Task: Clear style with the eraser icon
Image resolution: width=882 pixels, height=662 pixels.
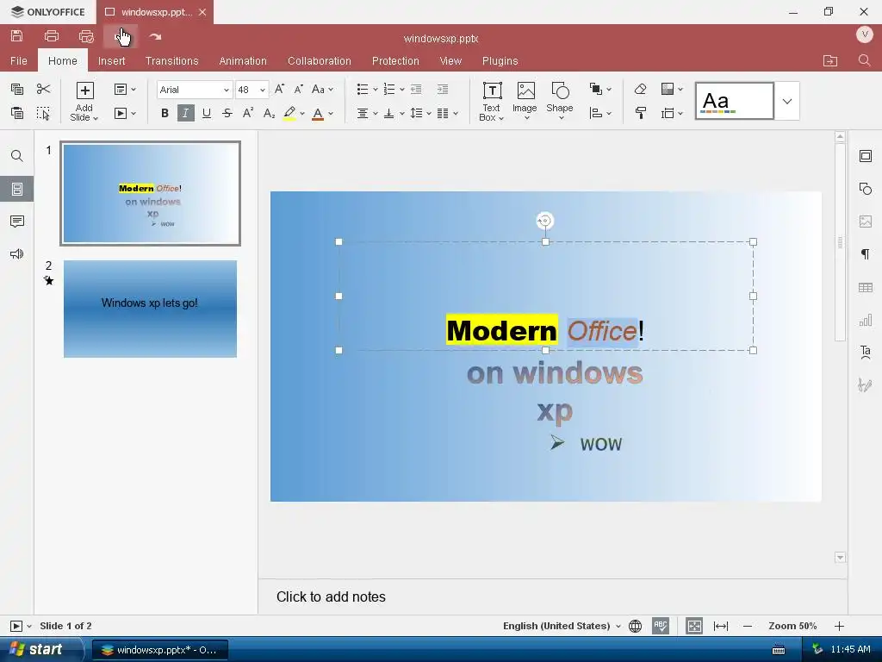Action: point(640,89)
